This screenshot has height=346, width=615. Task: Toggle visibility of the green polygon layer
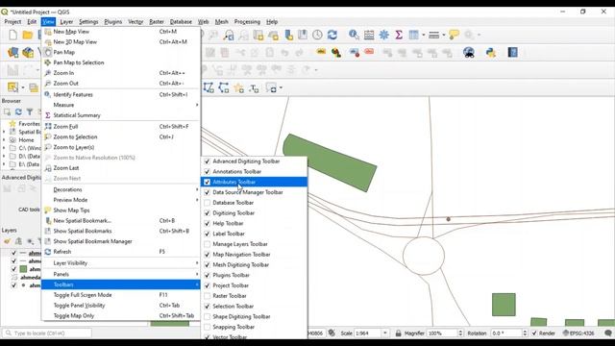[x=13, y=269]
